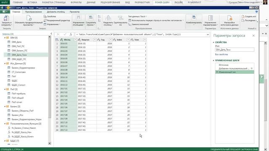269x151 pixels.
Task: Switch to the Преобразование tab
Action: [x=34, y=12]
